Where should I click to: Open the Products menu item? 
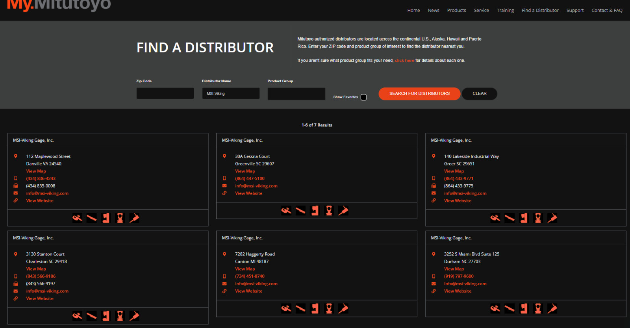click(456, 10)
